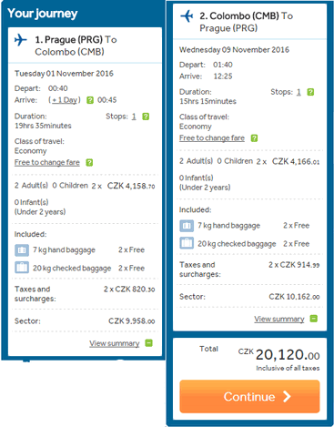Click the +1 Day arrival link
Screen dimensions: 334x427
tap(65, 100)
